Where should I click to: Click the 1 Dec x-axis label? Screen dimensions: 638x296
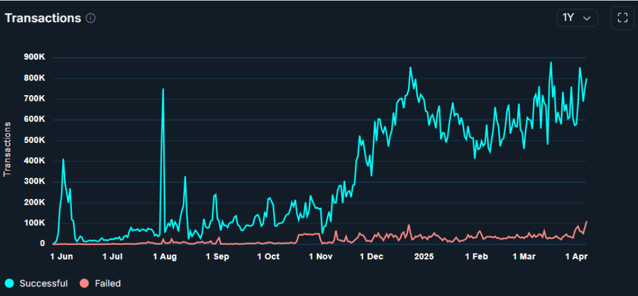372,257
